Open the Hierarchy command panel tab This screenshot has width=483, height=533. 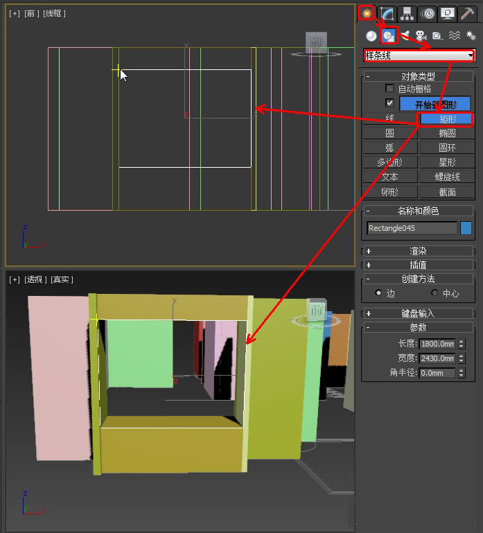point(407,14)
